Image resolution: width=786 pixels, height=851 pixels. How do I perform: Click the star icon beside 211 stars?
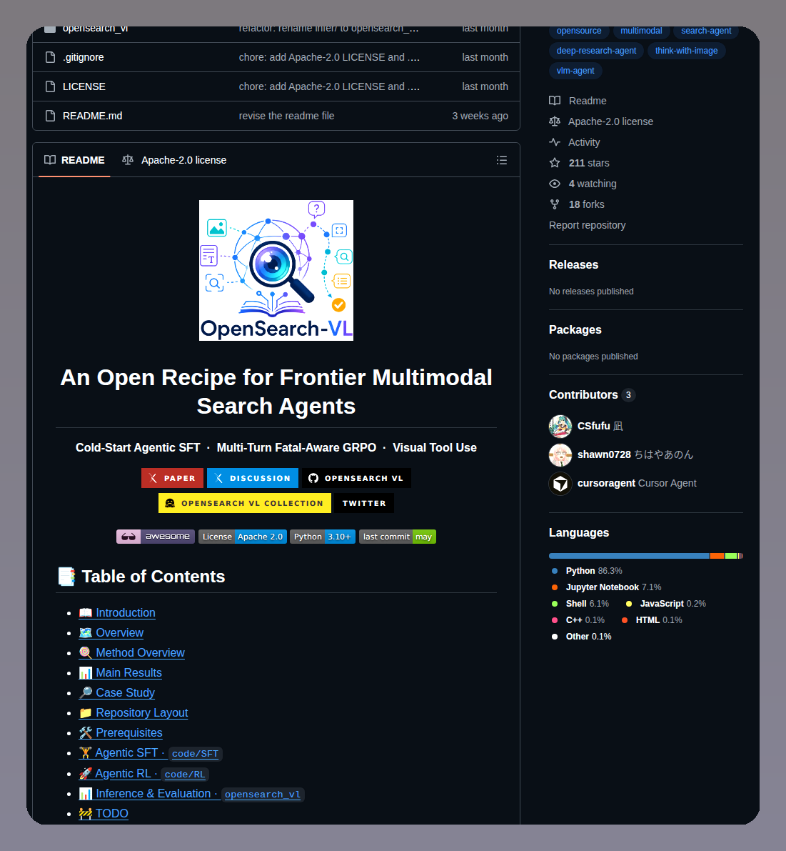tap(555, 162)
